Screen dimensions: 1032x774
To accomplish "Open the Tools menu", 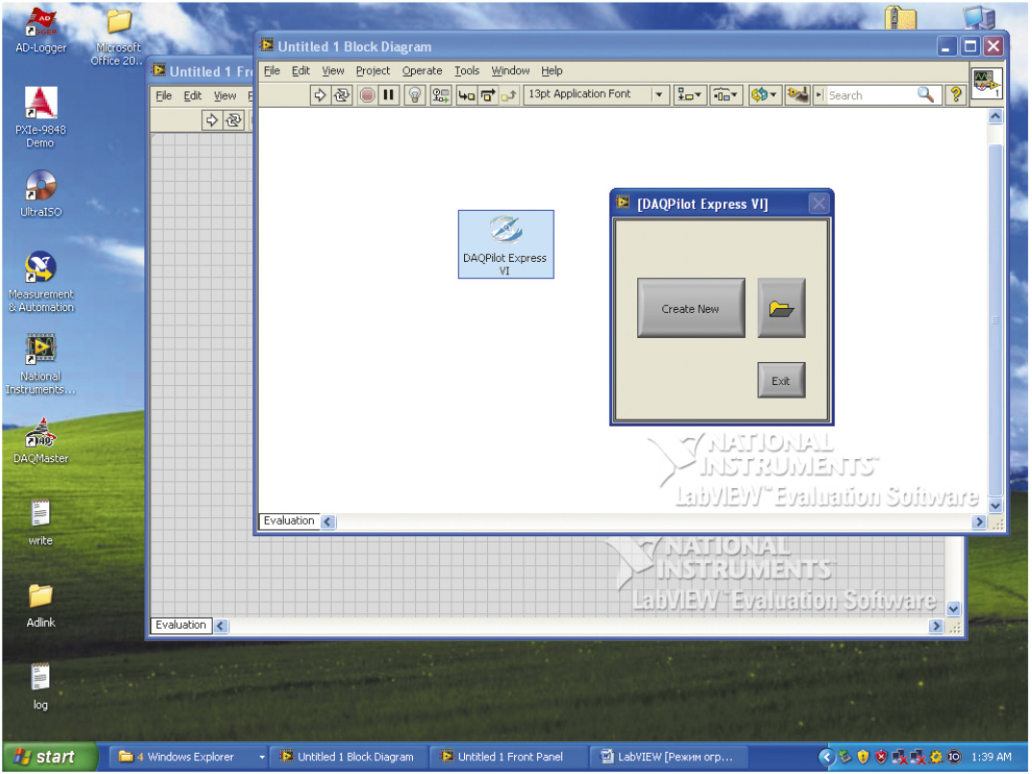I will [x=467, y=71].
